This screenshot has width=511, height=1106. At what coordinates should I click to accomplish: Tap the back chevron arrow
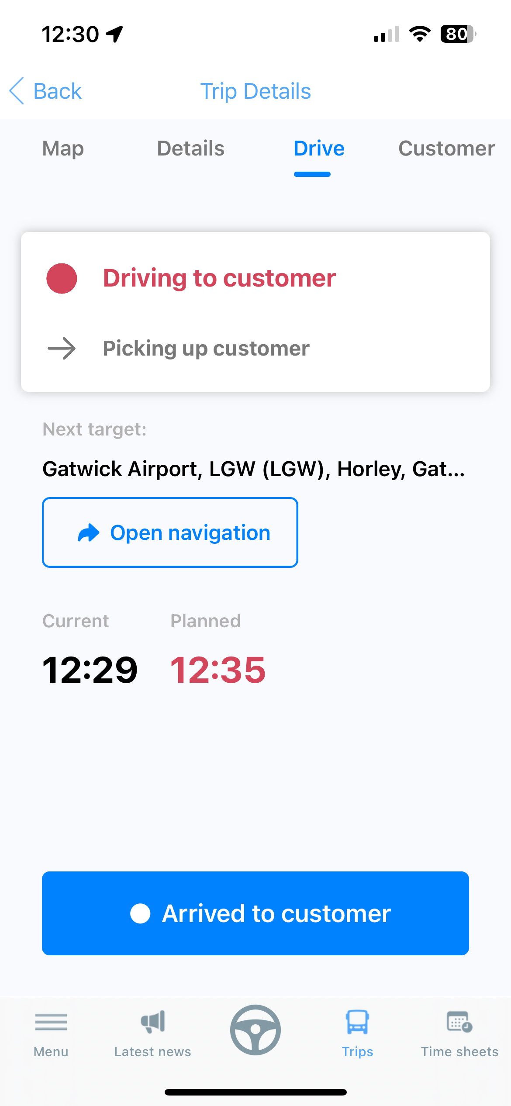pos(17,91)
